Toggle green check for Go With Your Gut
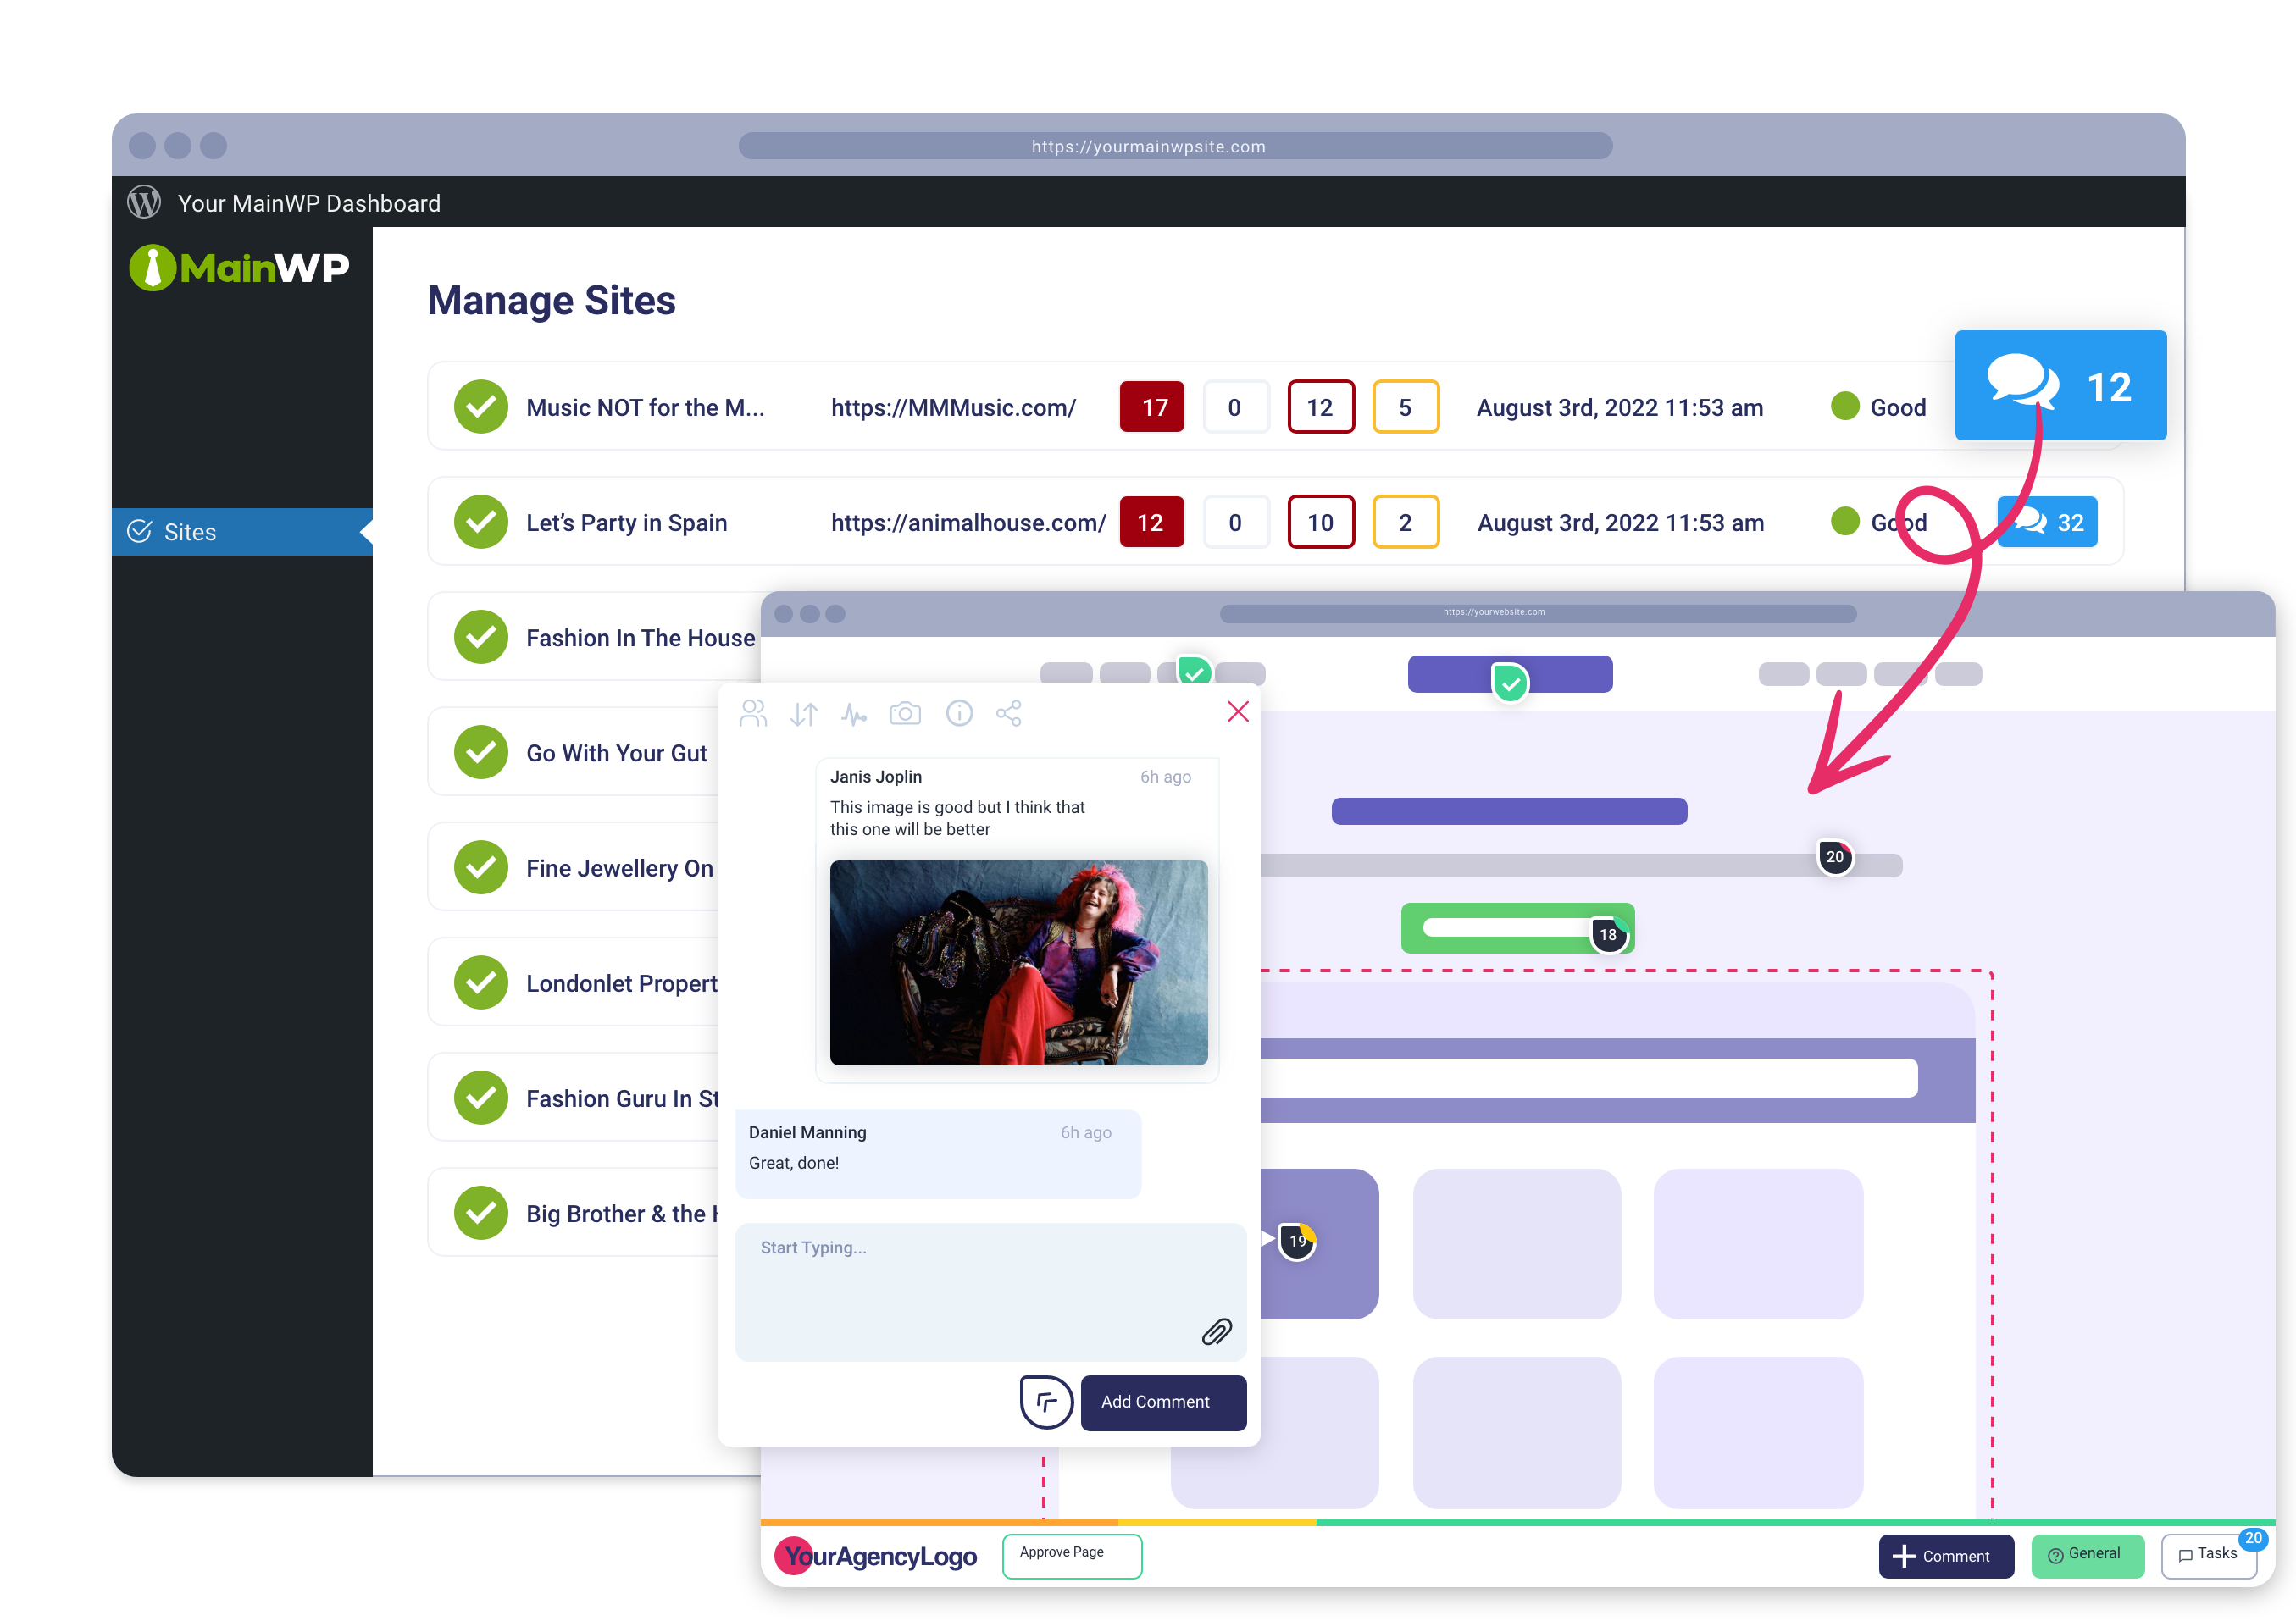This screenshot has width=2296, height=1621. click(x=481, y=753)
